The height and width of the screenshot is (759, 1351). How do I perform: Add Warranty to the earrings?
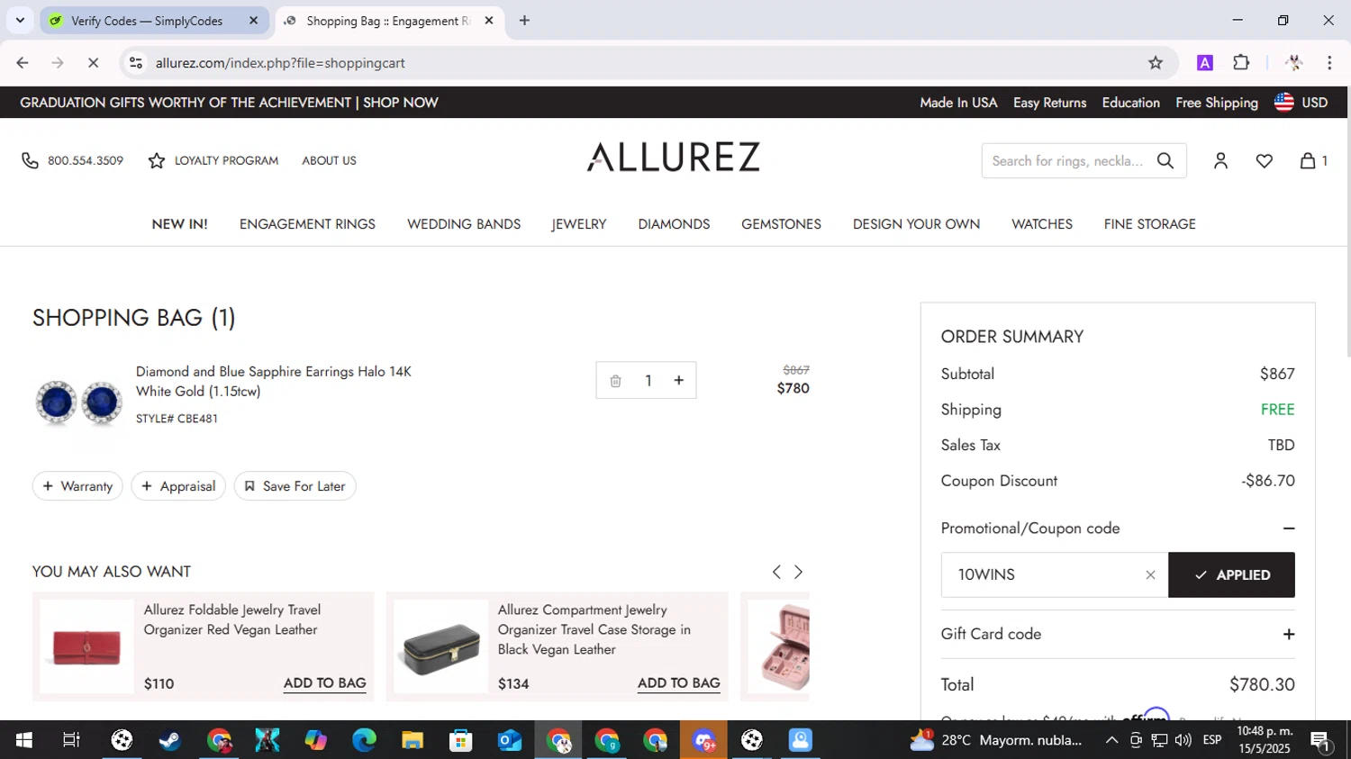[x=77, y=486]
